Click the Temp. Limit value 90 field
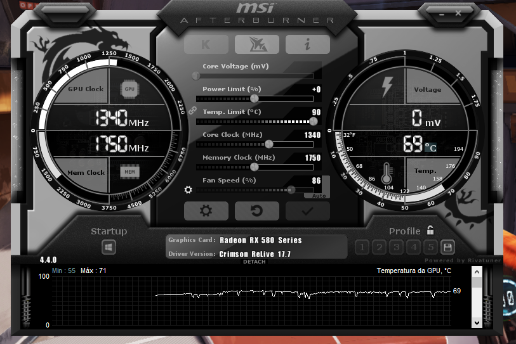 [316, 112]
